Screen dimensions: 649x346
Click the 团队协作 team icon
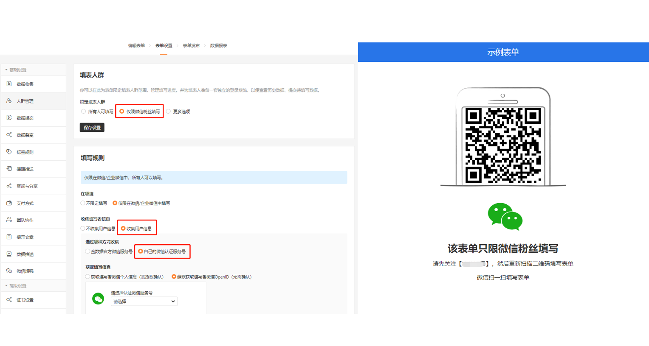[9, 220]
